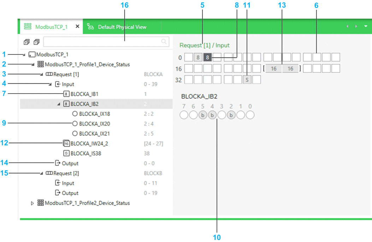
Task: Click inside the tree search field
Action: click(106, 42)
